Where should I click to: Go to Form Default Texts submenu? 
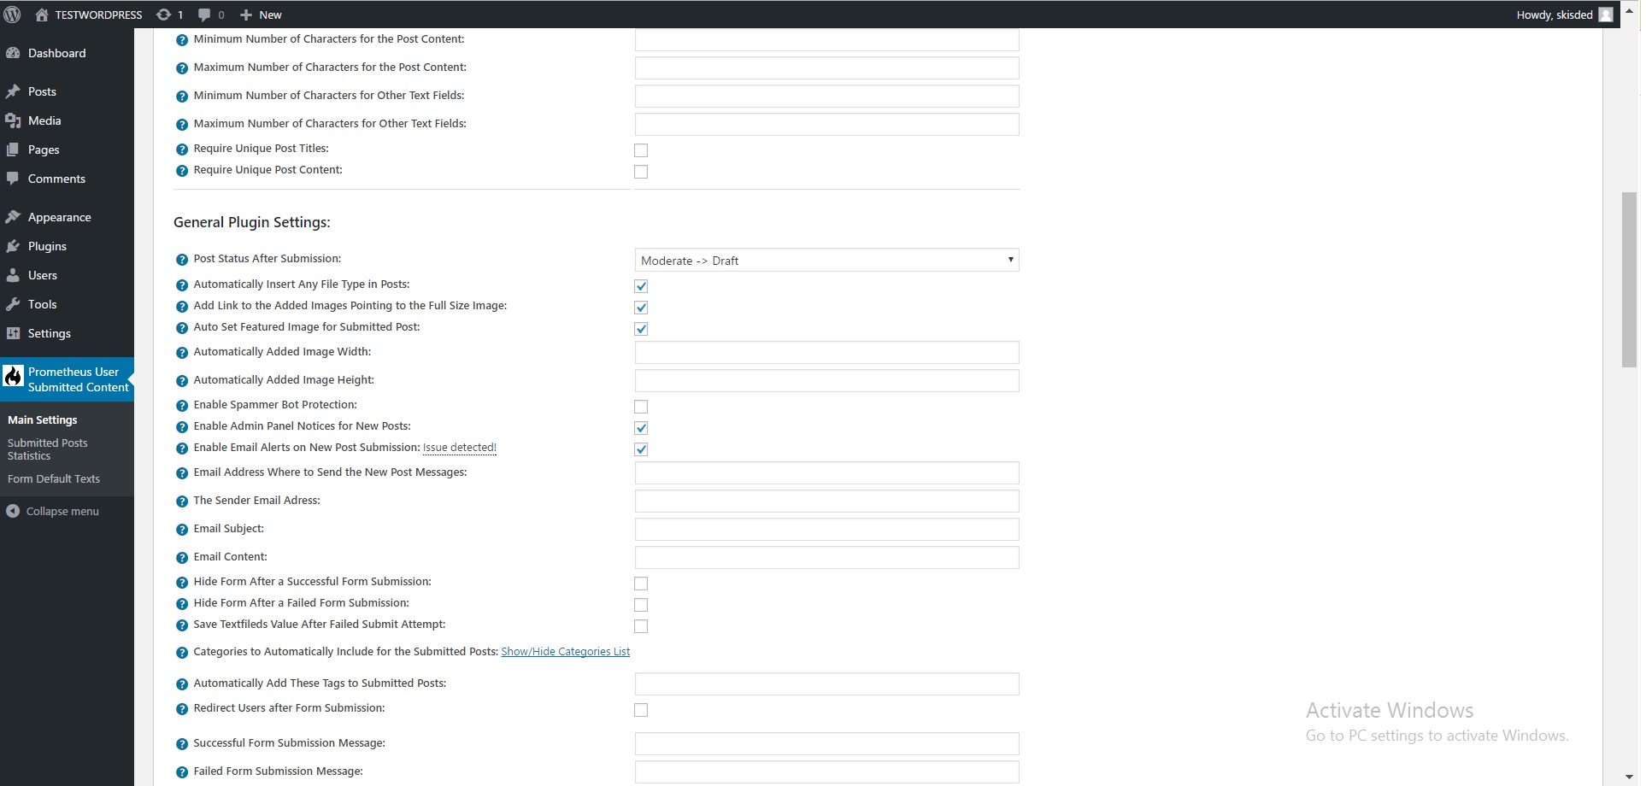click(54, 478)
